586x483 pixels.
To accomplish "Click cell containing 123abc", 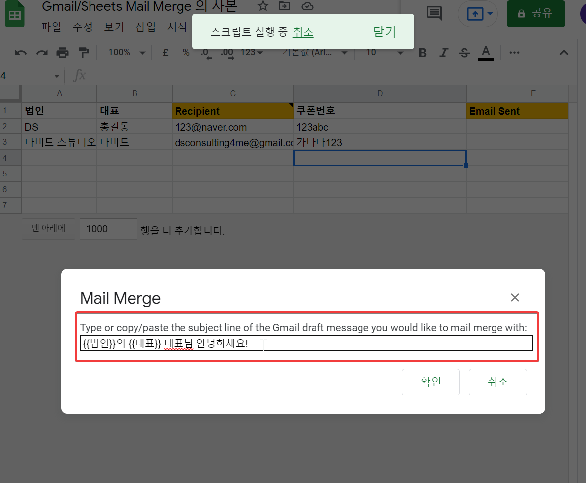I will pos(380,127).
